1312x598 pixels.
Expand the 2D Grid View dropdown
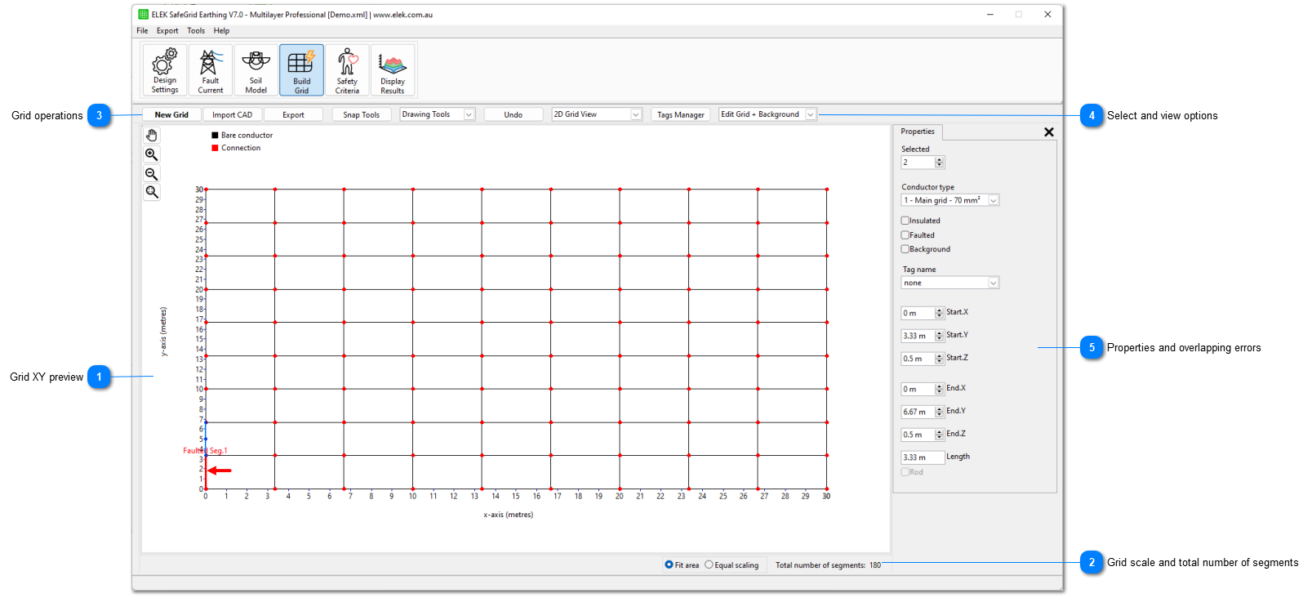(x=636, y=114)
